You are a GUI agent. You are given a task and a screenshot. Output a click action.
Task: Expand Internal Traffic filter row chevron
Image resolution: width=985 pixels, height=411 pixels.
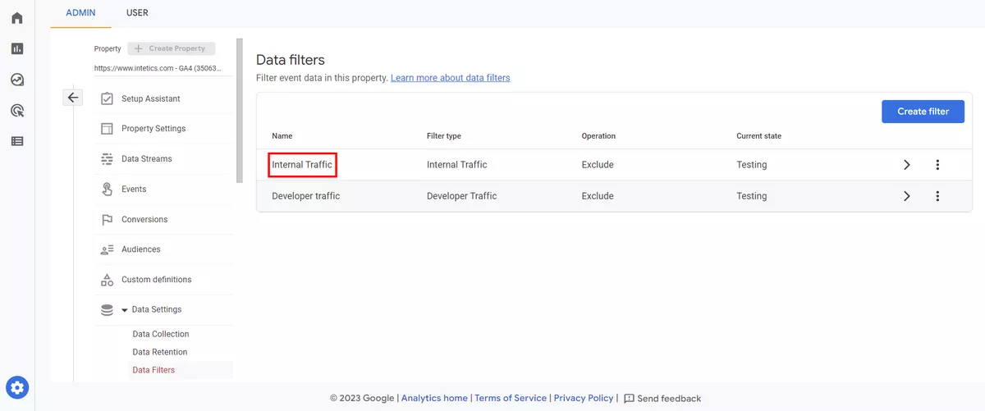[907, 165]
